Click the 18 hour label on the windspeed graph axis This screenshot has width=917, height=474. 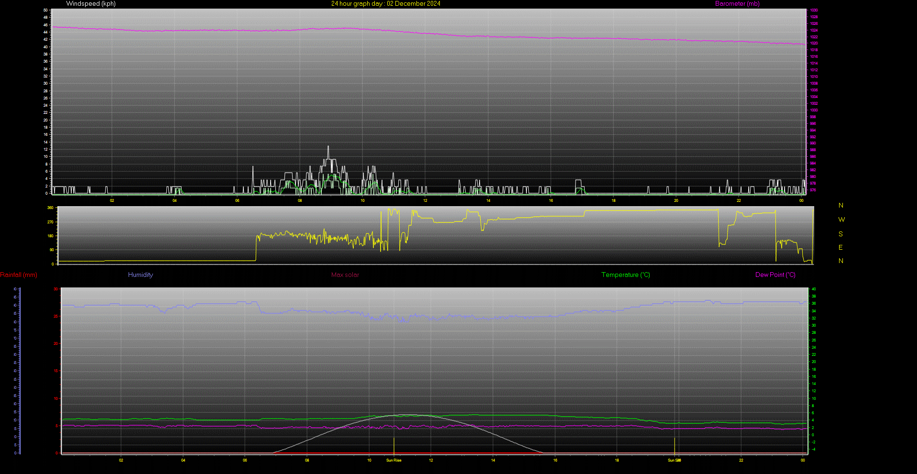pos(613,200)
